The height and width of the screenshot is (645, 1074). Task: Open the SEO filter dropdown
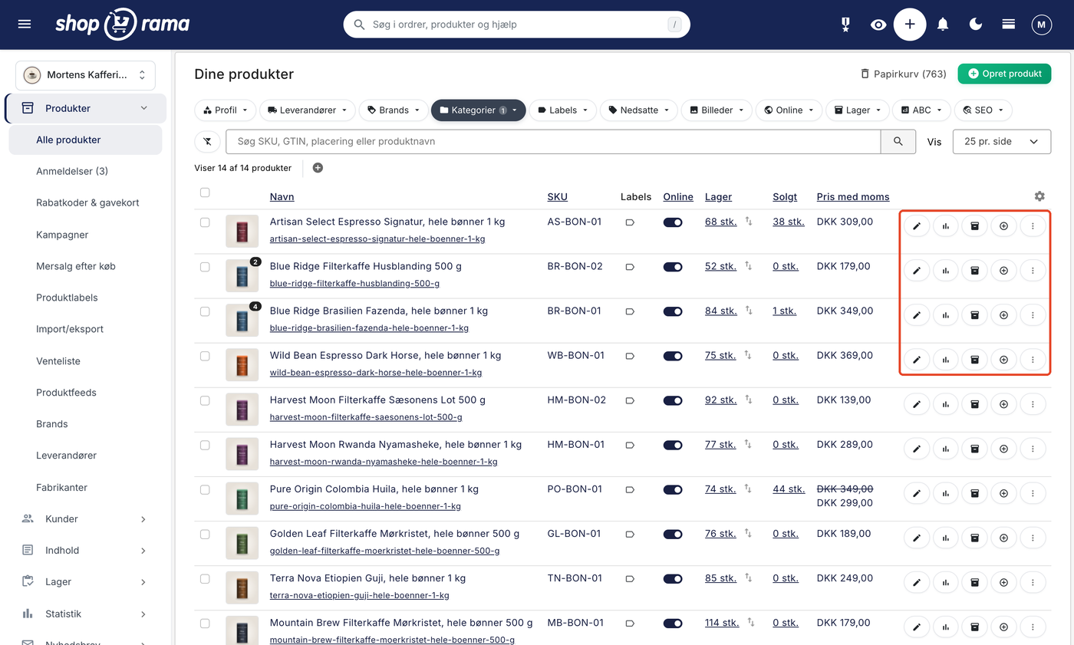click(x=983, y=110)
